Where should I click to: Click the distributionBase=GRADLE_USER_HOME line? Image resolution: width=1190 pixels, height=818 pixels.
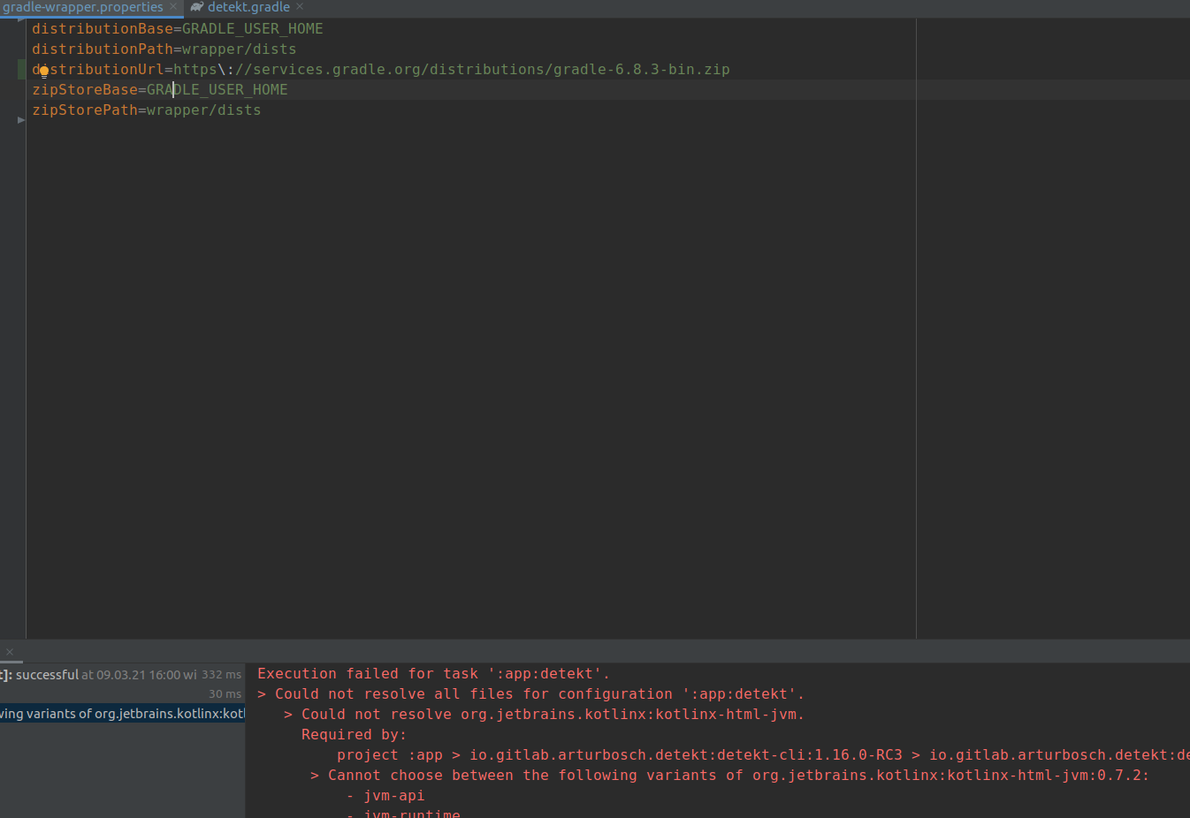coord(177,28)
